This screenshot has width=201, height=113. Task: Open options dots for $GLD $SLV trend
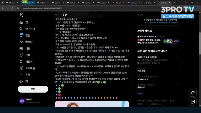tap(177, 77)
